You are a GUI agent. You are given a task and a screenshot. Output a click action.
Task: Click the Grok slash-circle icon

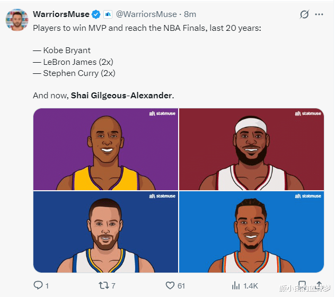[x=304, y=14]
